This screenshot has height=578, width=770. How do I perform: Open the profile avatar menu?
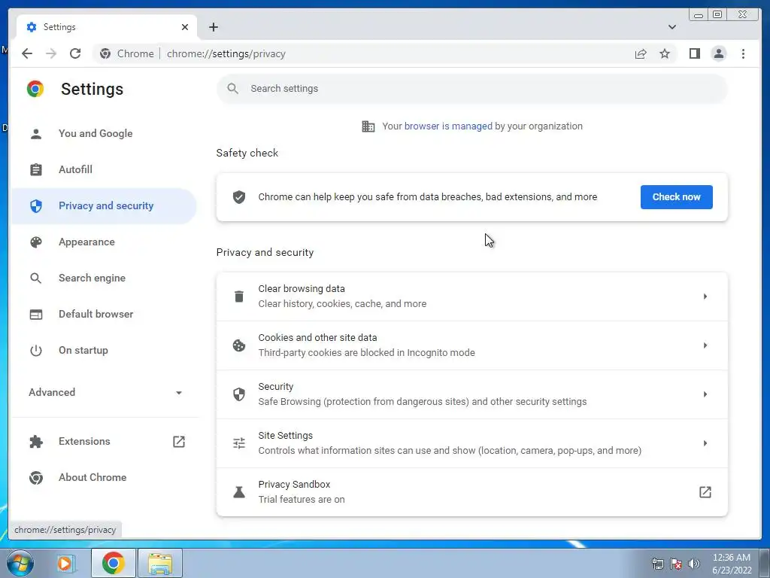point(718,53)
